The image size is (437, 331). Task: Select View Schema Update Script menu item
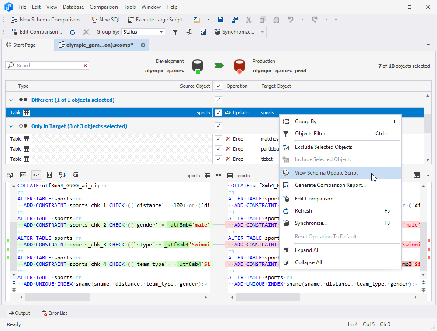coord(340,173)
